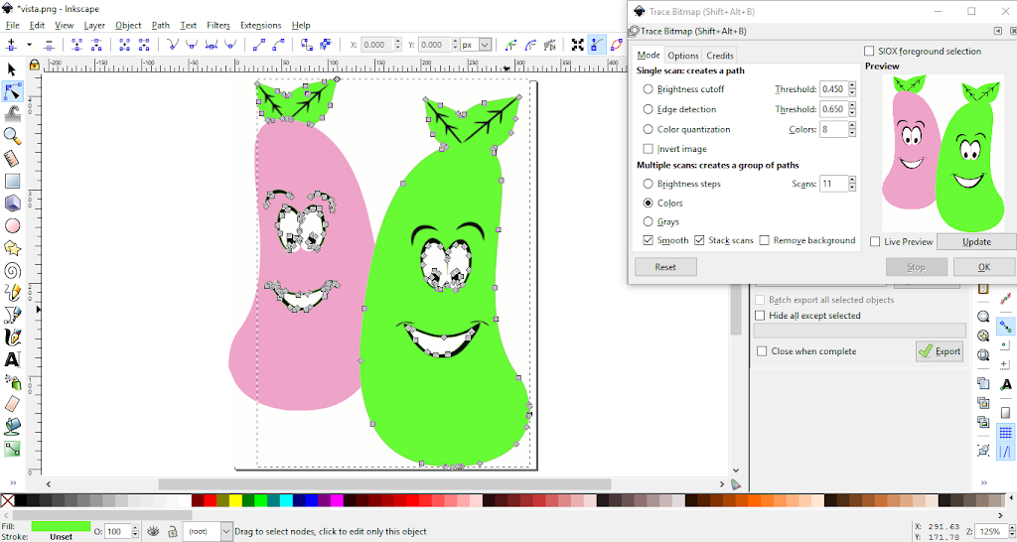Toggle the Smooth checkbox
The width and height of the screenshot is (1017, 542).
648,240
